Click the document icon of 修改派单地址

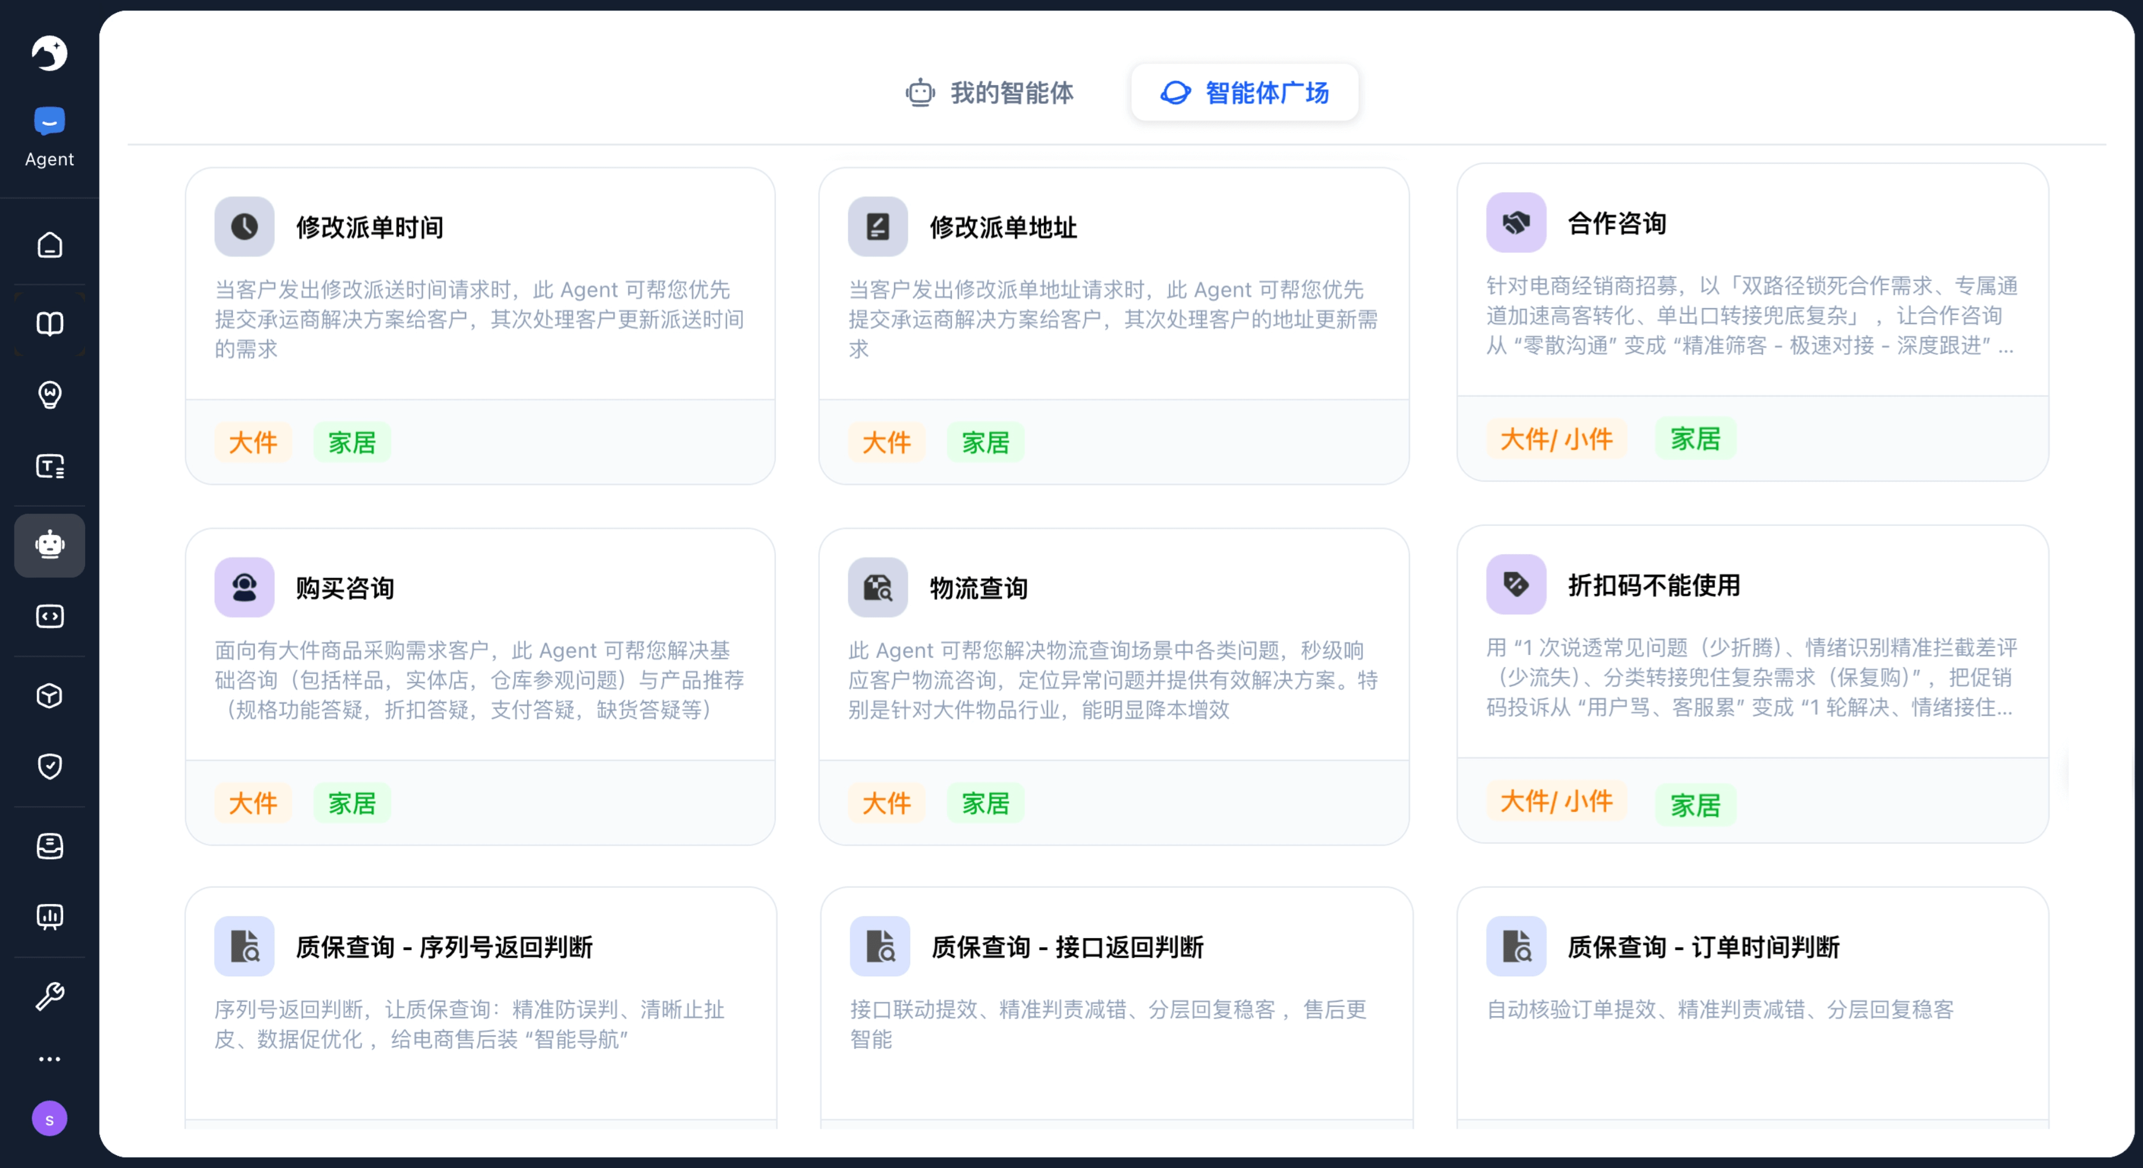pyautogui.click(x=878, y=226)
